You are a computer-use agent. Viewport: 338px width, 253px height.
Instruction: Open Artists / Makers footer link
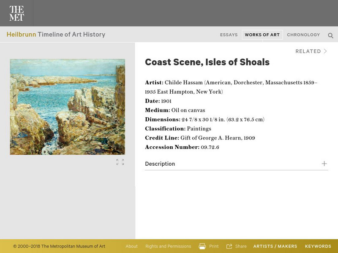pos(275,246)
